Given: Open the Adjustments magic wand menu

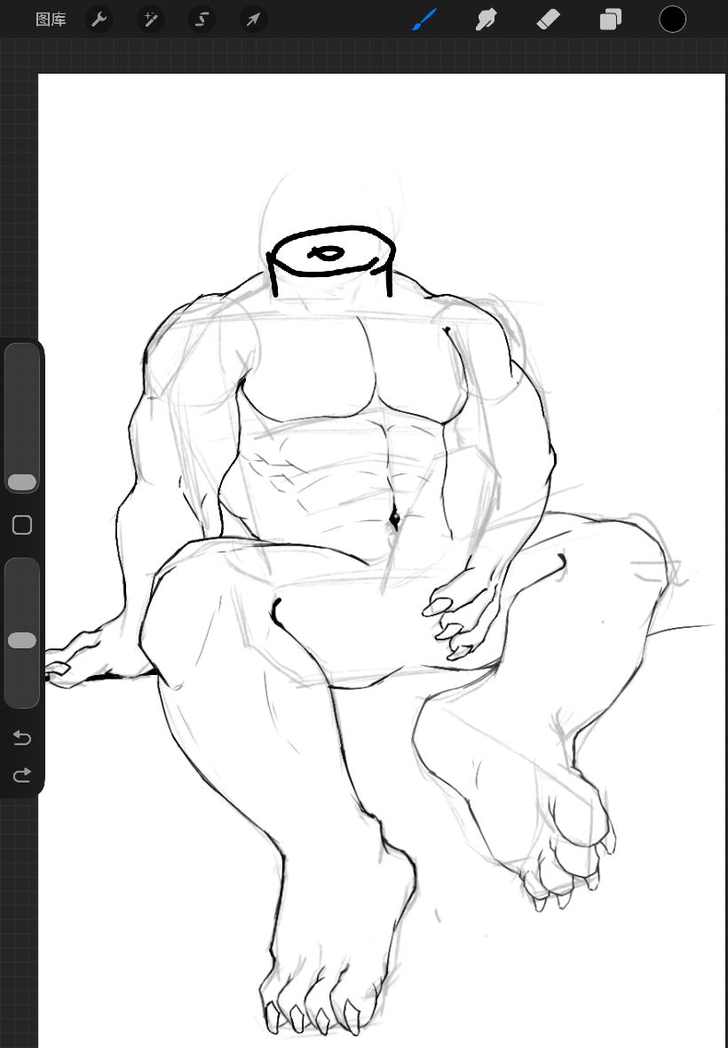Looking at the screenshot, I should (x=150, y=20).
